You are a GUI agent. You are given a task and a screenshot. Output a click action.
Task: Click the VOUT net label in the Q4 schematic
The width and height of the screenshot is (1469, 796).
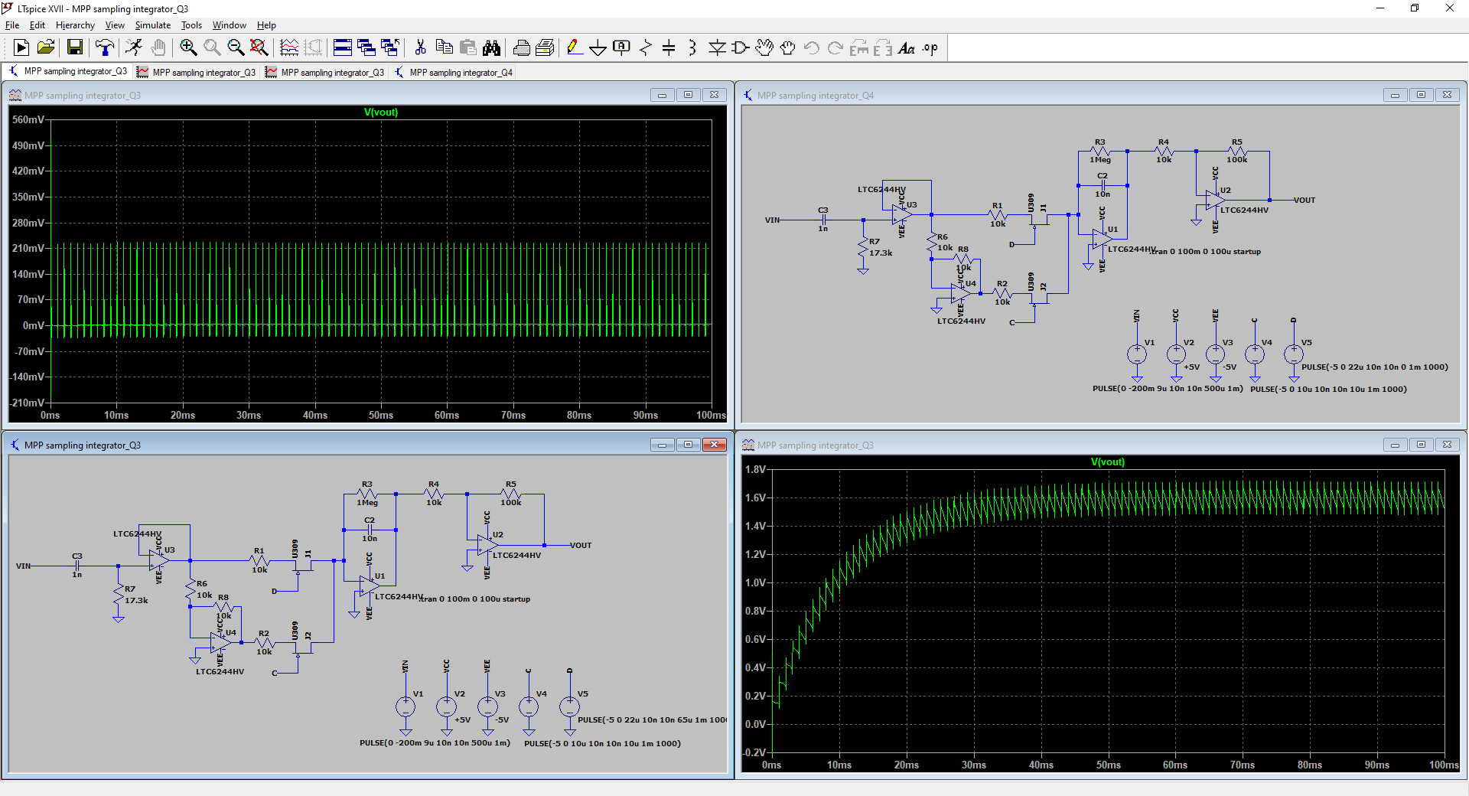coord(1304,201)
